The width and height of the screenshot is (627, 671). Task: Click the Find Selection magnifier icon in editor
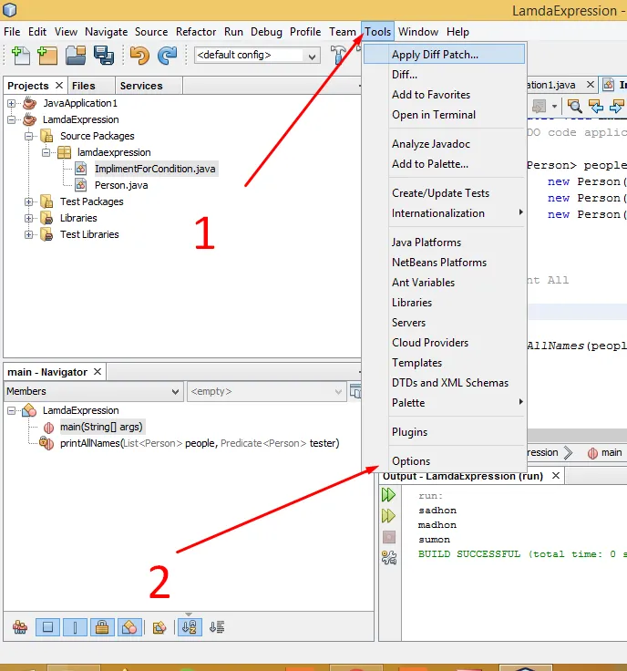tap(574, 106)
